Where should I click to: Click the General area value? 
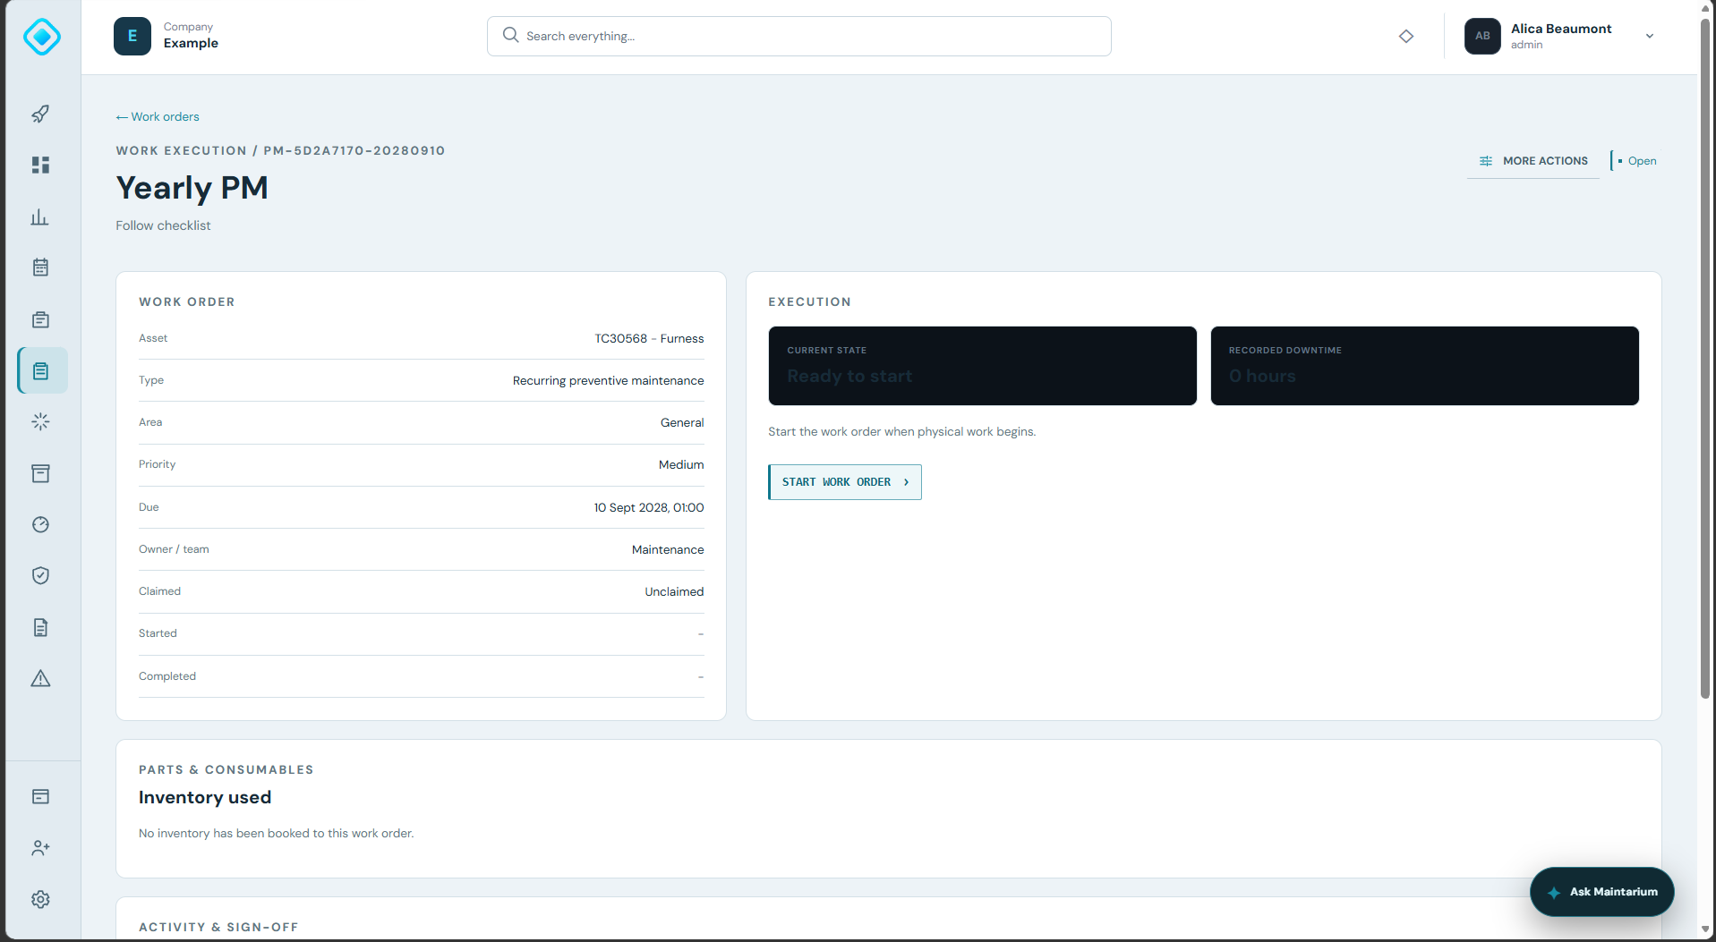[x=682, y=422]
